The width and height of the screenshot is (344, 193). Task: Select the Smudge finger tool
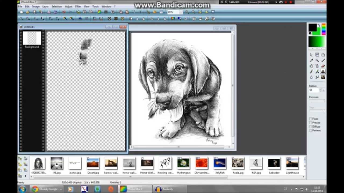click(x=317, y=77)
